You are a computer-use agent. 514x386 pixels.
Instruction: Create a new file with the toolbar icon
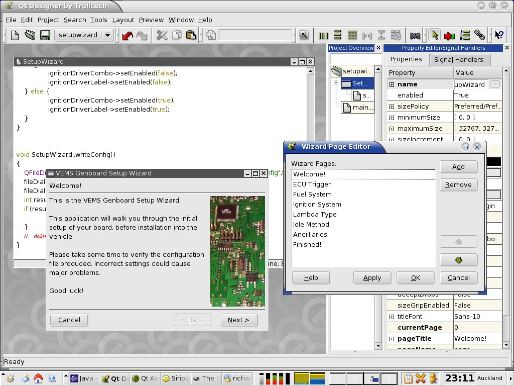point(15,35)
